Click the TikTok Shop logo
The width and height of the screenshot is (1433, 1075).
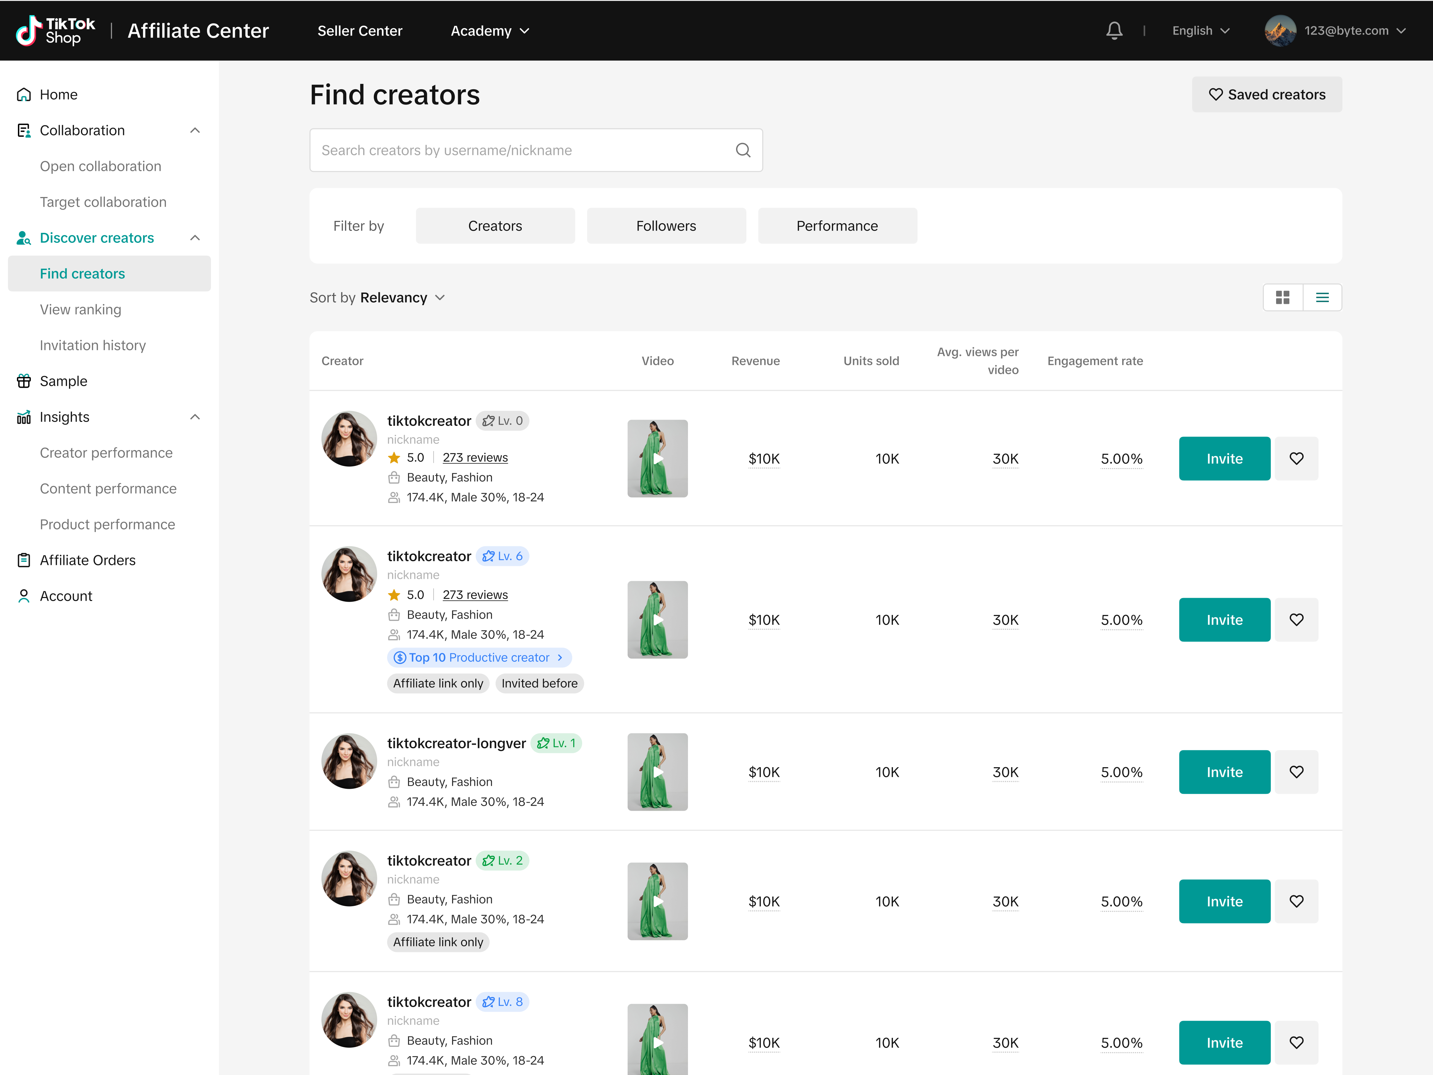pos(56,31)
